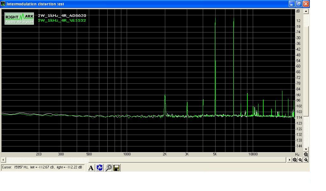
Task: Click the blue swap arrows toolbar icon
Action: pyautogui.click(x=100, y=168)
